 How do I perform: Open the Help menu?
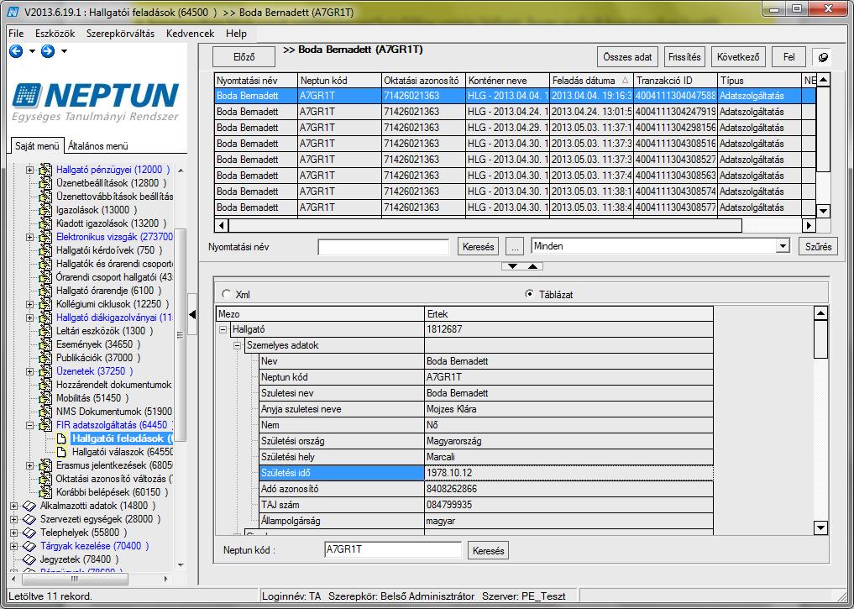(236, 34)
